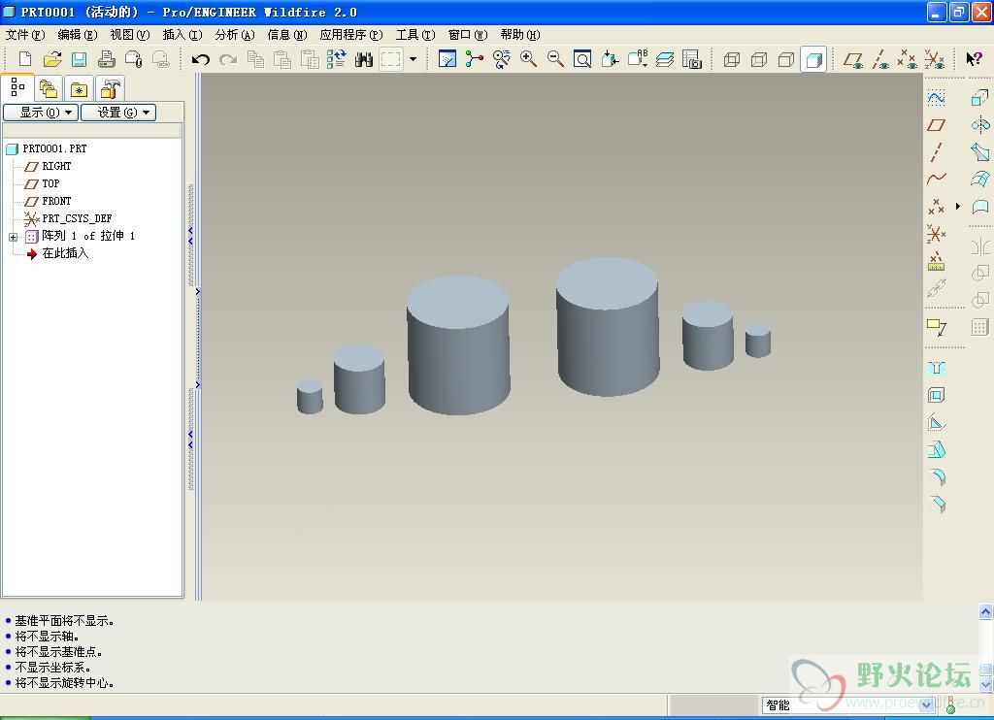Create a datum axis from right toolbar
994x720 pixels.
pos(937,152)
